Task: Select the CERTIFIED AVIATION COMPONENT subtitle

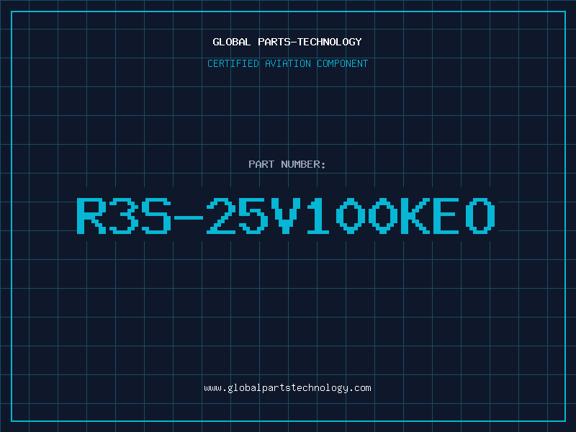Action: (287, 63)
